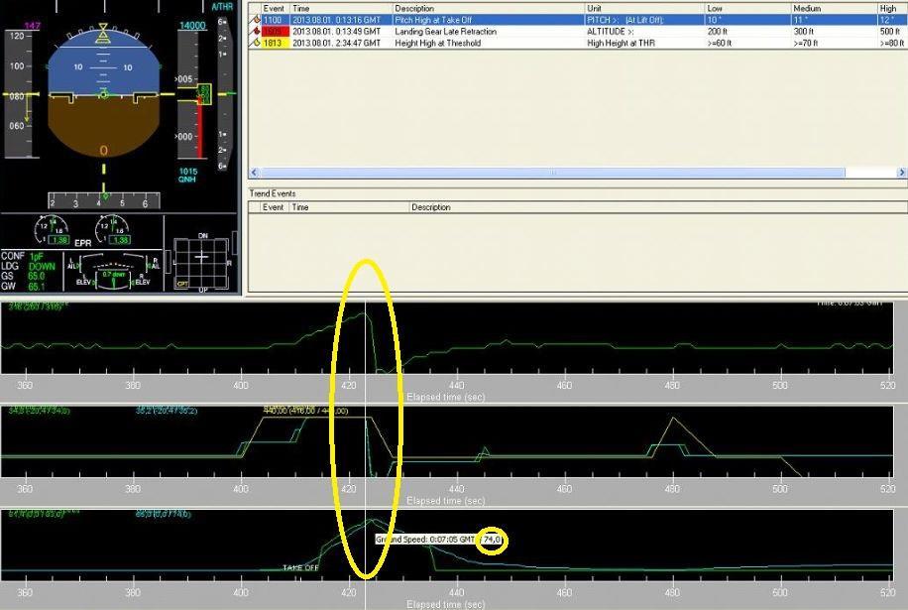Sort events by the Event column header
The image size is (908, 610).
[x=274, y=9]
